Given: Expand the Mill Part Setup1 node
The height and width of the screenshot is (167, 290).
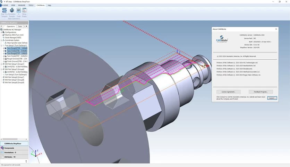Looking at the screenshot, I should 1,64.
